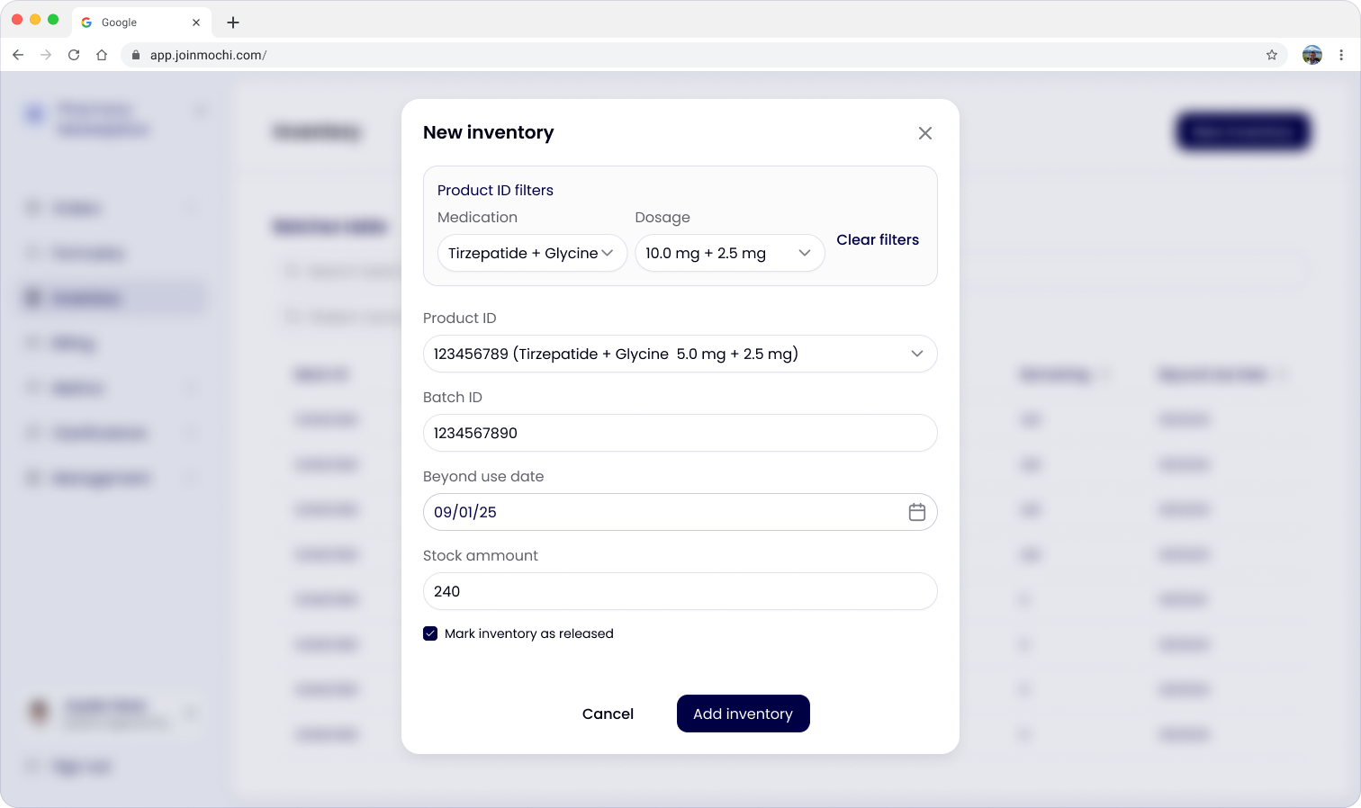Click the Cancel button
Image resolution: width=1361 pixels, height=808 pixels.
coord(608,714)
